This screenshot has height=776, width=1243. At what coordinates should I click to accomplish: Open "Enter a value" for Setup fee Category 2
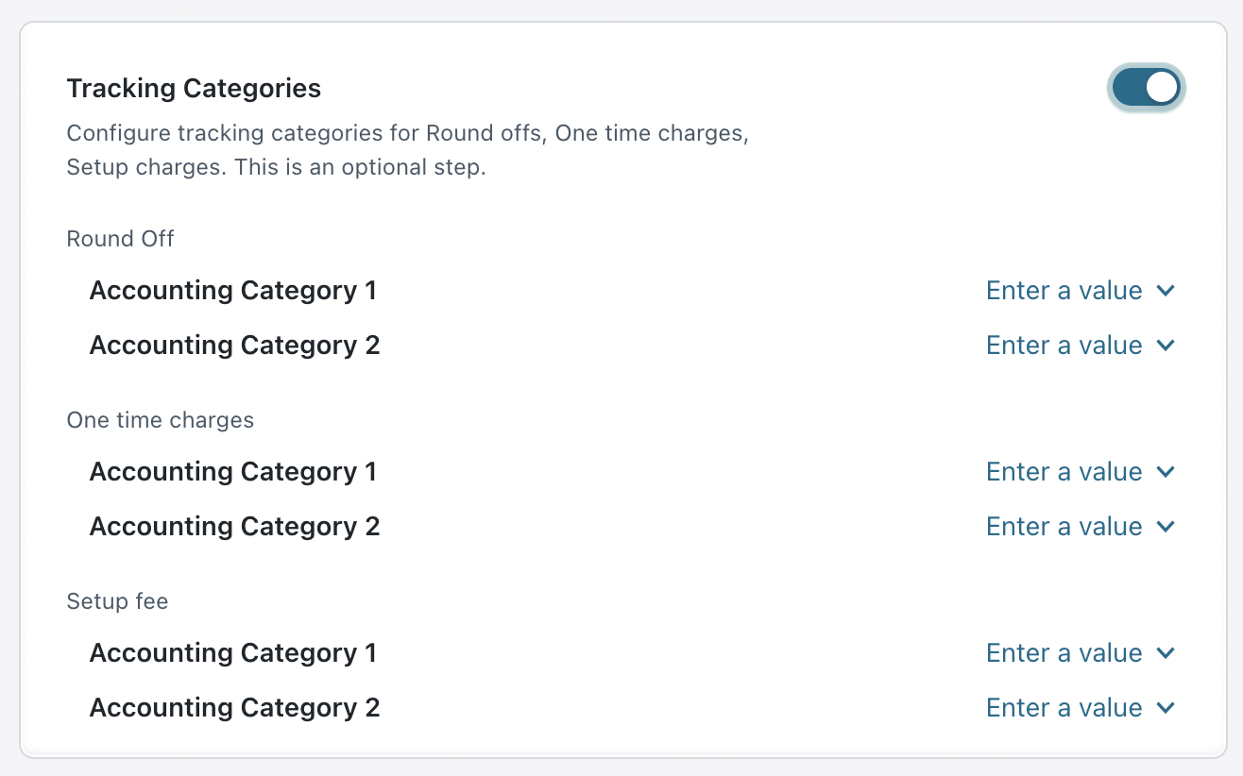[1064, 708]
